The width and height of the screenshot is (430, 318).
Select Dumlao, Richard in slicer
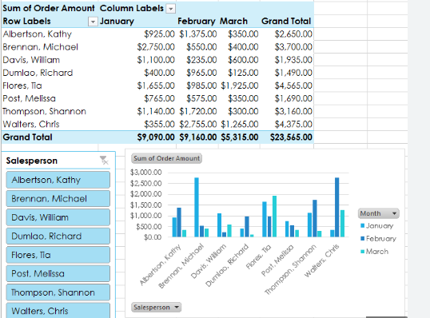click(58, 236)
